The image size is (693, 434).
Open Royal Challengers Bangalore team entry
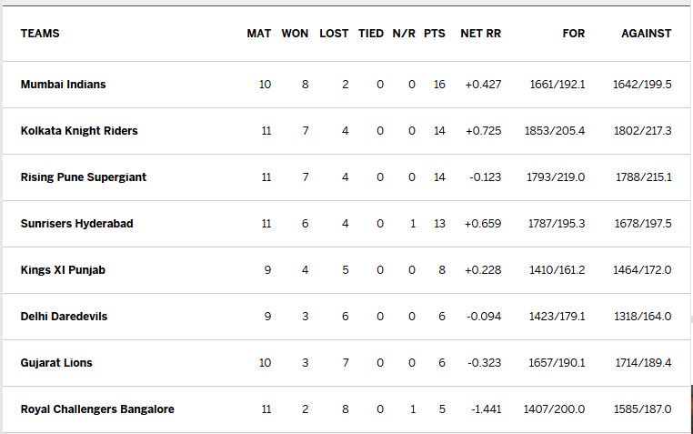tap(97, 409)
